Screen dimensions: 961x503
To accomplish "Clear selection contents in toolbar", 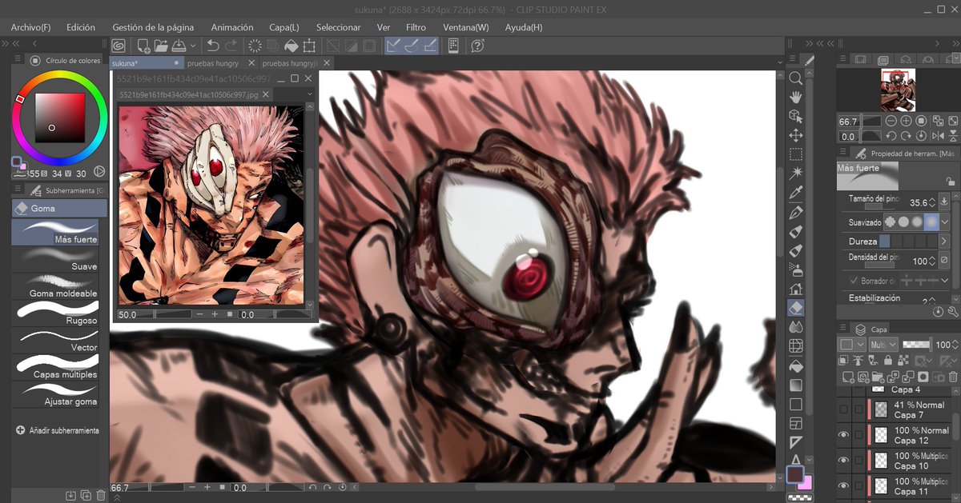I will [255, 46].
